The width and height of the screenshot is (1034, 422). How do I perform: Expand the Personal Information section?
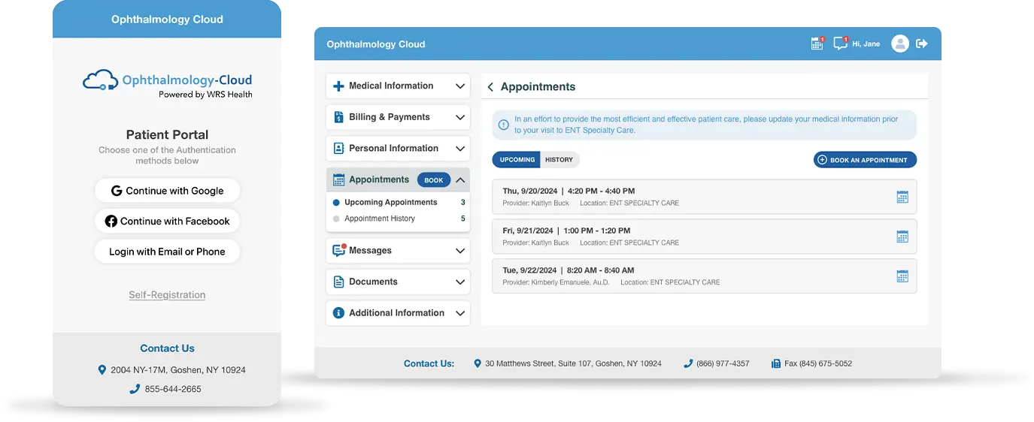(460, 149)
